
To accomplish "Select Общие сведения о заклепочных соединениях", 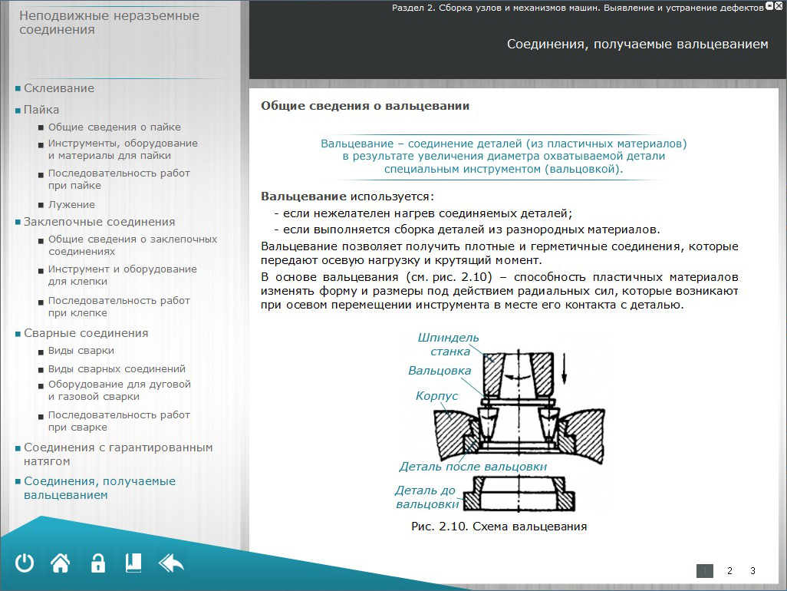I will click(x=133, y=246).
